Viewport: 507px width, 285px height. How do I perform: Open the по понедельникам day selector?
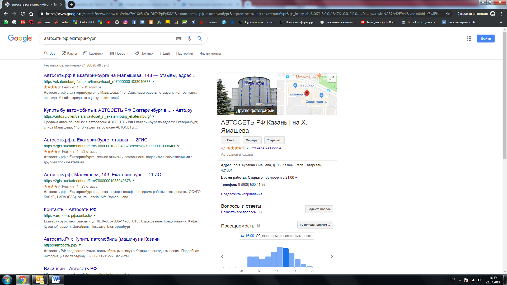pyautogui.click(x=315, y=225)
